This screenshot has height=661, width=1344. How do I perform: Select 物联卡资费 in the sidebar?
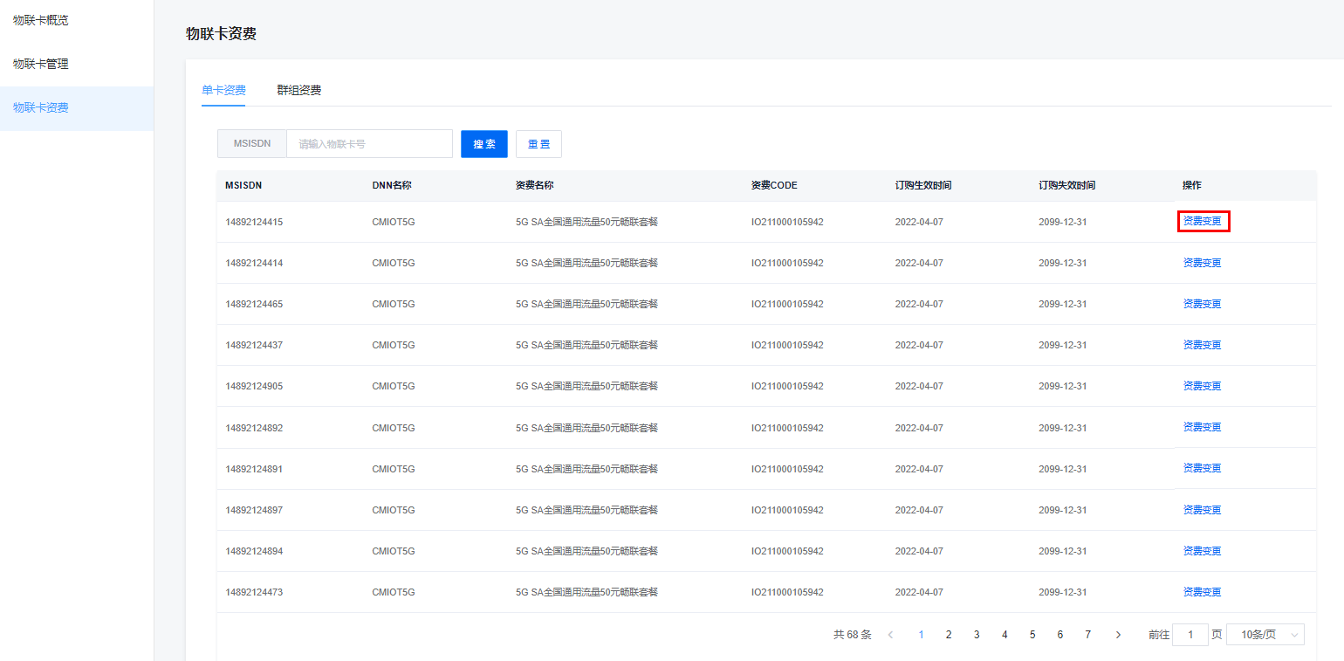(41, 108)
